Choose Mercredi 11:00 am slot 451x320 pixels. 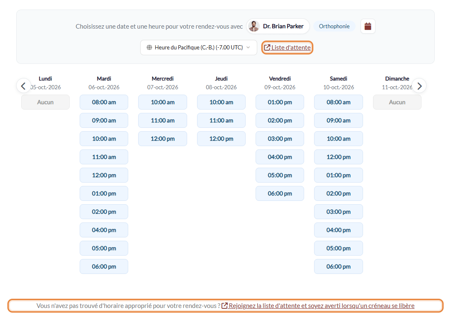tap(163, 120)
